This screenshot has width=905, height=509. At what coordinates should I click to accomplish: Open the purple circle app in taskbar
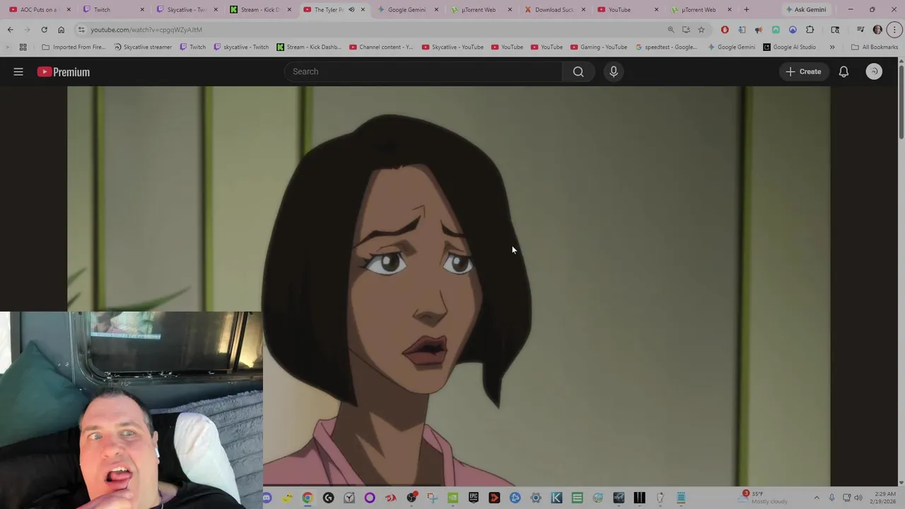tap(370, 498)
